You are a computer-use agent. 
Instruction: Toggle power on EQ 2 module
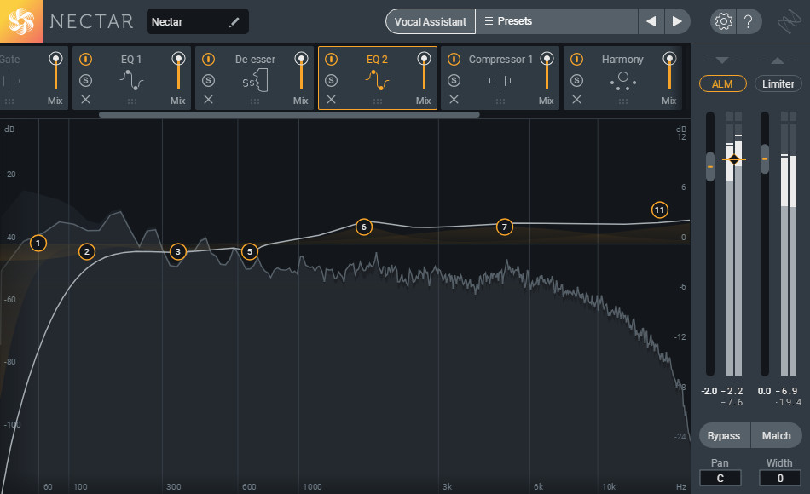coord(331,60)
